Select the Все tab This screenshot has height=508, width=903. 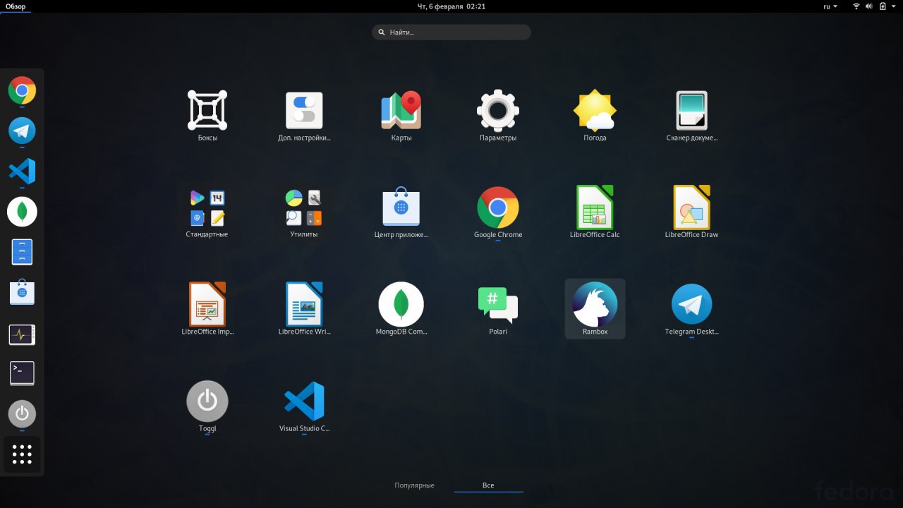[x=488, y=485]
